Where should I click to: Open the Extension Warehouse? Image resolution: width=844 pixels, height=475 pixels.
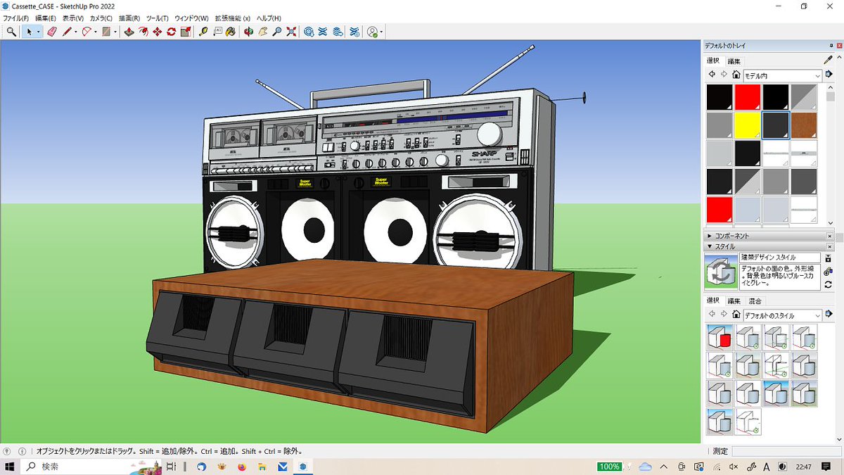[323, 32]
